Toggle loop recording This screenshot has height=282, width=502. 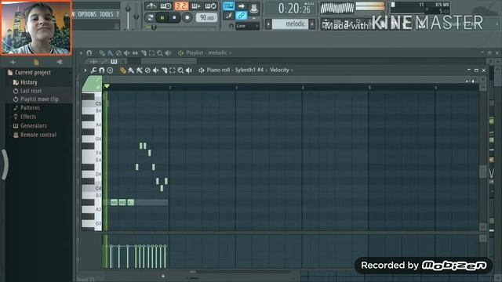pyautogui.click(x=210, y=6)
